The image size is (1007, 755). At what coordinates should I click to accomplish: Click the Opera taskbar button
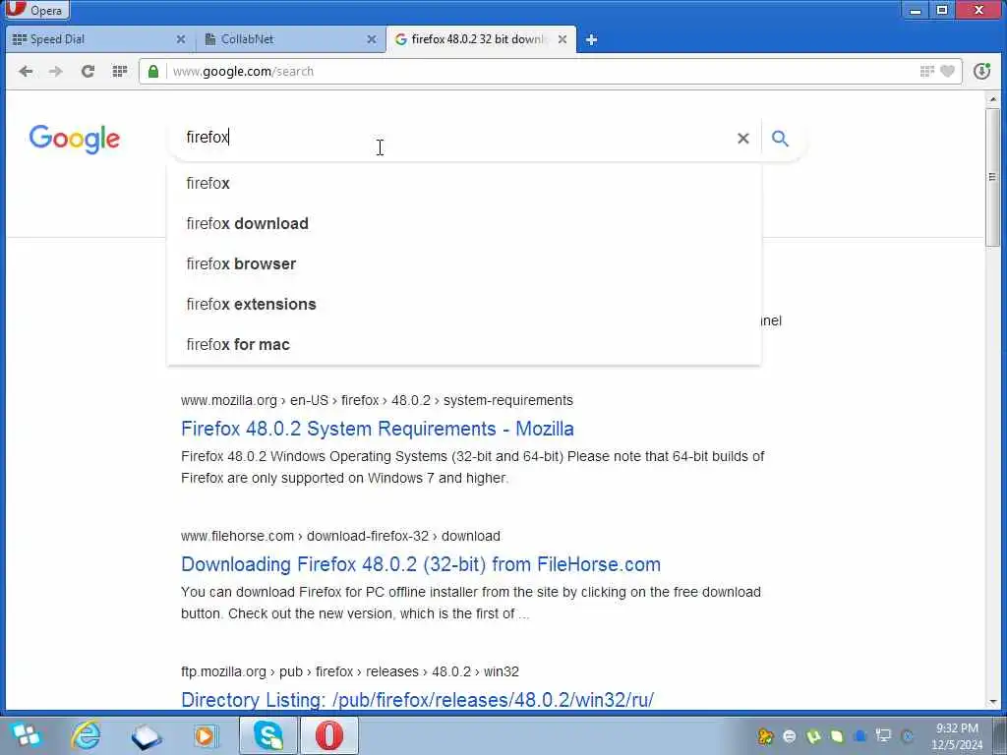click(x=328, y=735)
